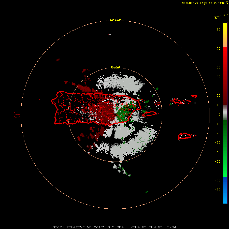This screenshot has height=229, width=229.
Task: Click the -20 value on velocity scale
Action: [218, 133]
